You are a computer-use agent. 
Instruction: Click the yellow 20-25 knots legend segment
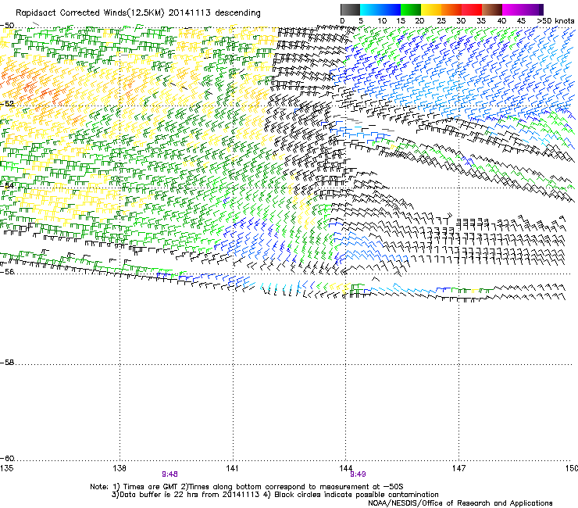tap(431, 9)
